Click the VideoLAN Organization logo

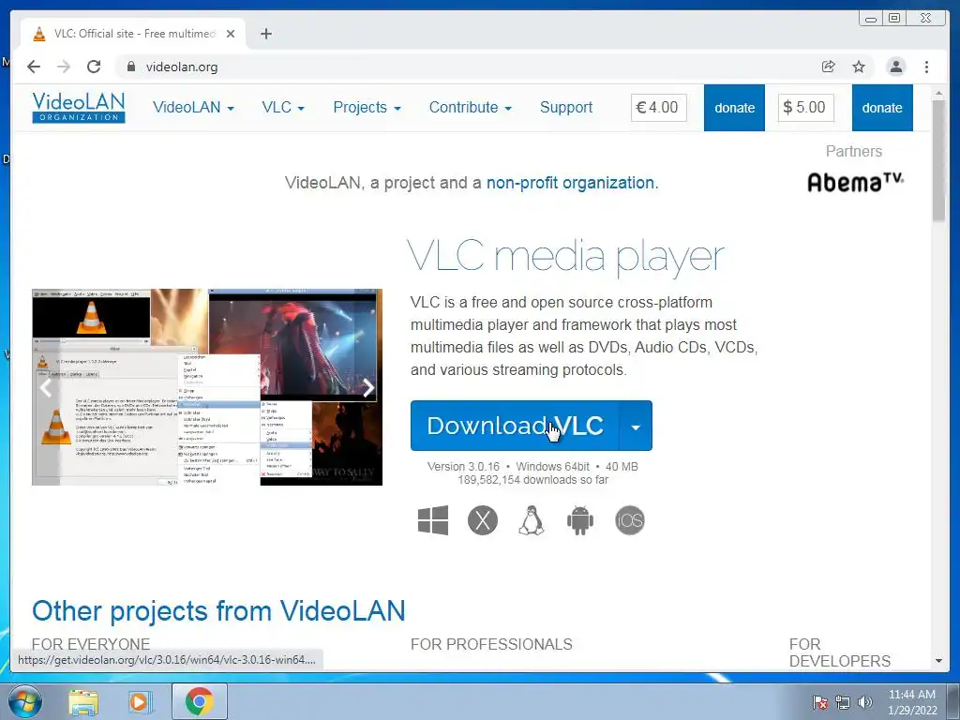(x=79, y=107)
